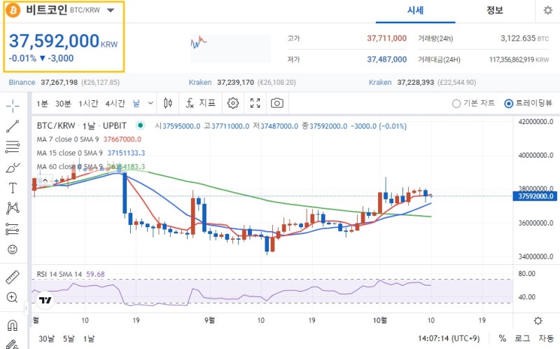Select the brush drawing tool

[x=13, y=167]
